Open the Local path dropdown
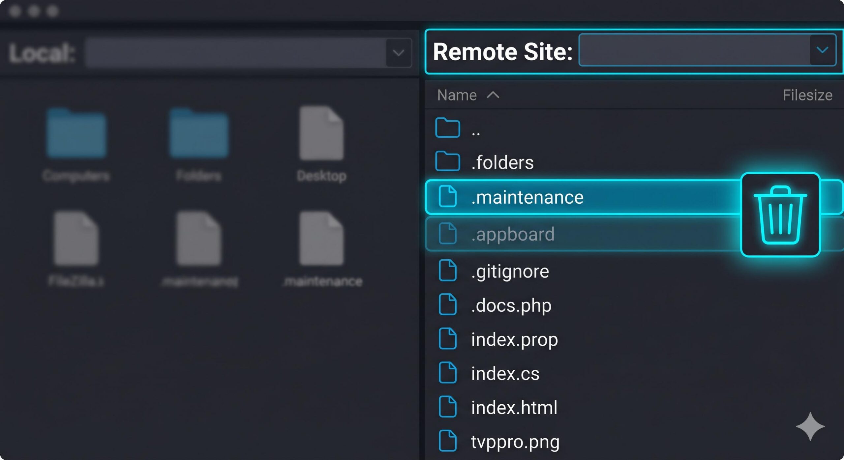 pos(398,53)
